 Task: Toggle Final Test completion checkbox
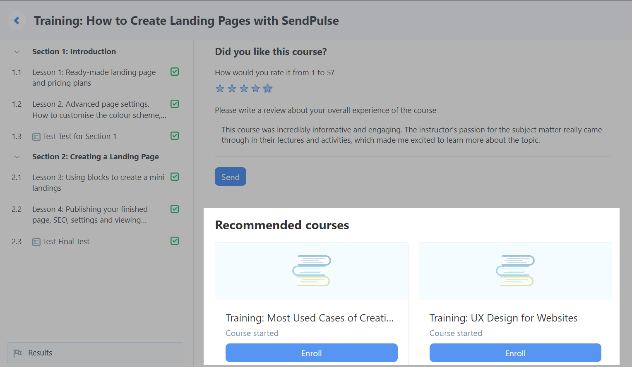click(x=175, y=241)
